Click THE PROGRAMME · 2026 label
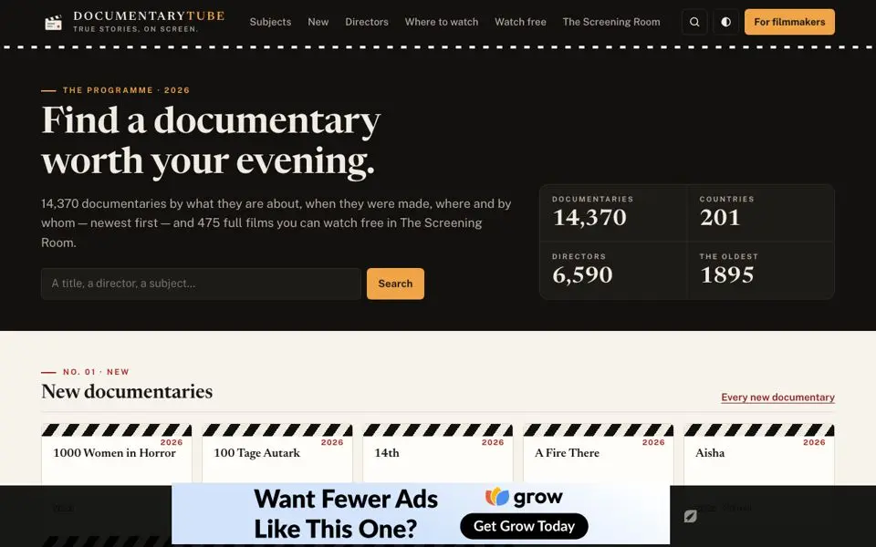This screenshot has width=876, height=547. 126,90
